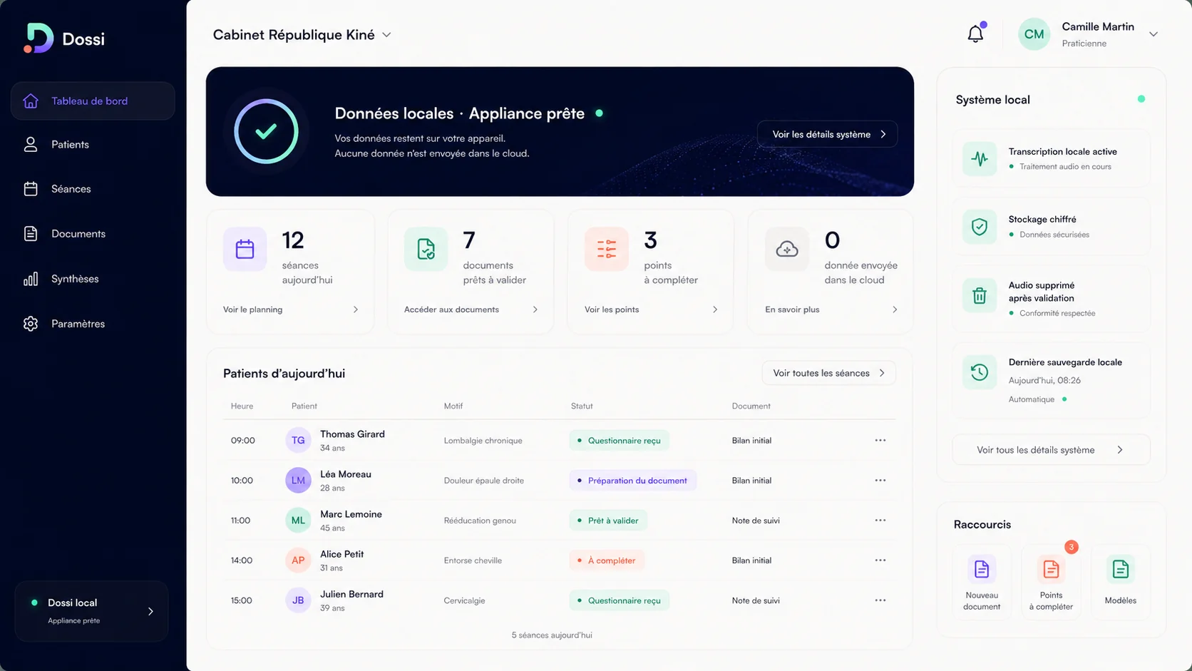Click the 09:00 time cell
Viewport: 1192px width, 671px height.
[242, 441]
